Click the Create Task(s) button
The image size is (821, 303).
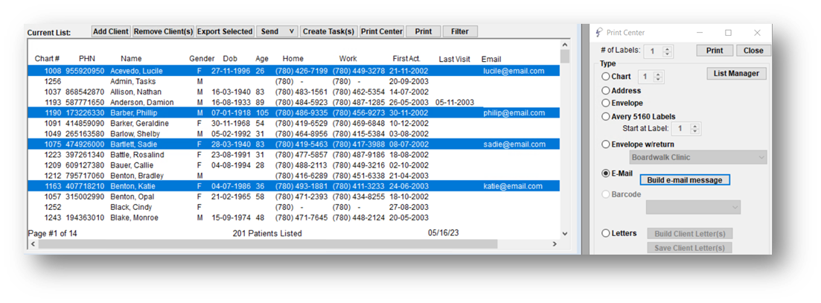[x=329, y=31]
